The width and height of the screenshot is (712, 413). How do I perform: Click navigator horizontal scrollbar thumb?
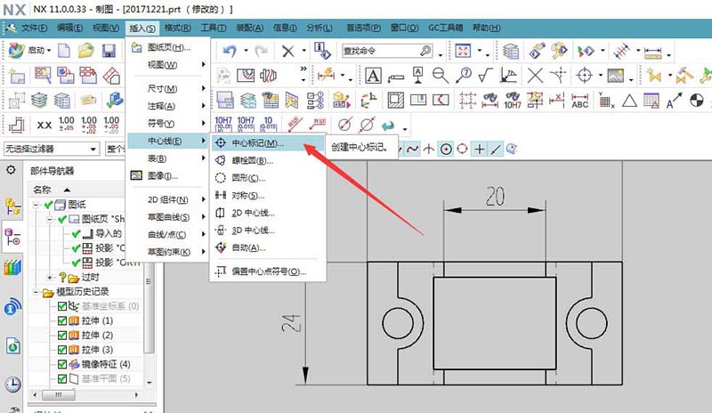[59, 395]
